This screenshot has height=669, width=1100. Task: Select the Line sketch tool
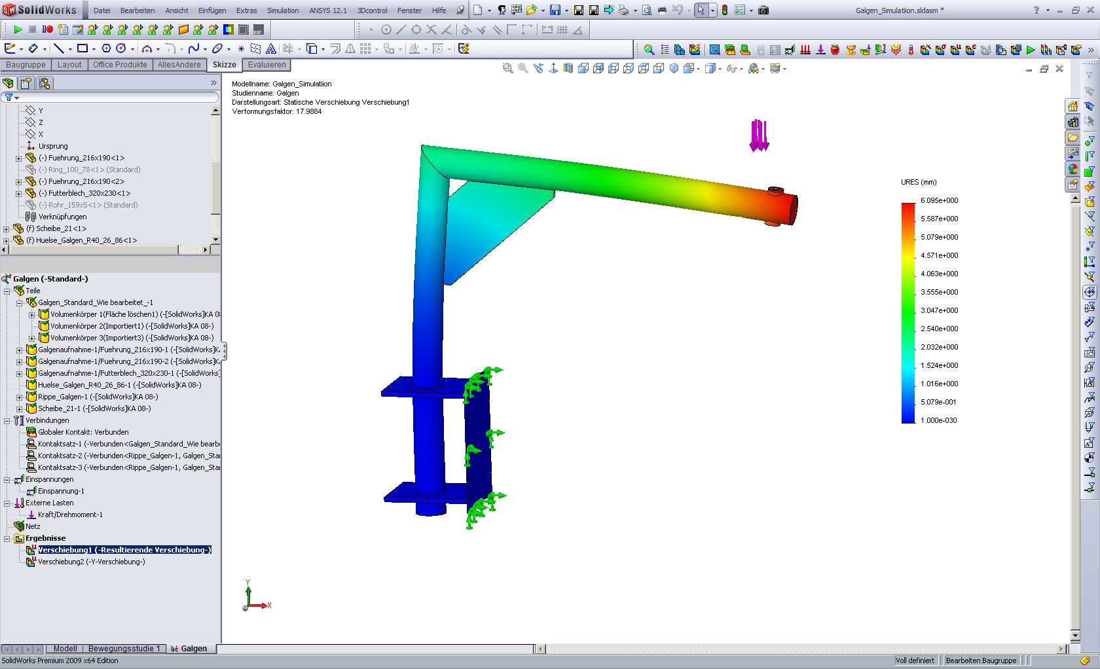coord(58,48)
